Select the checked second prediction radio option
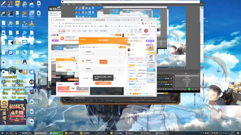The height and width of the screenshot is (135, 241). click(83, 61)
